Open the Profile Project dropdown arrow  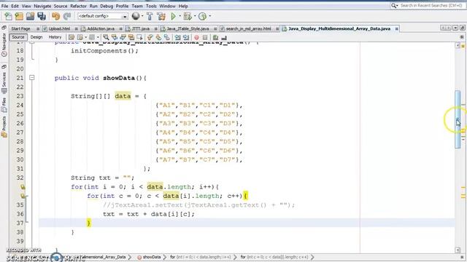(210, 16)
